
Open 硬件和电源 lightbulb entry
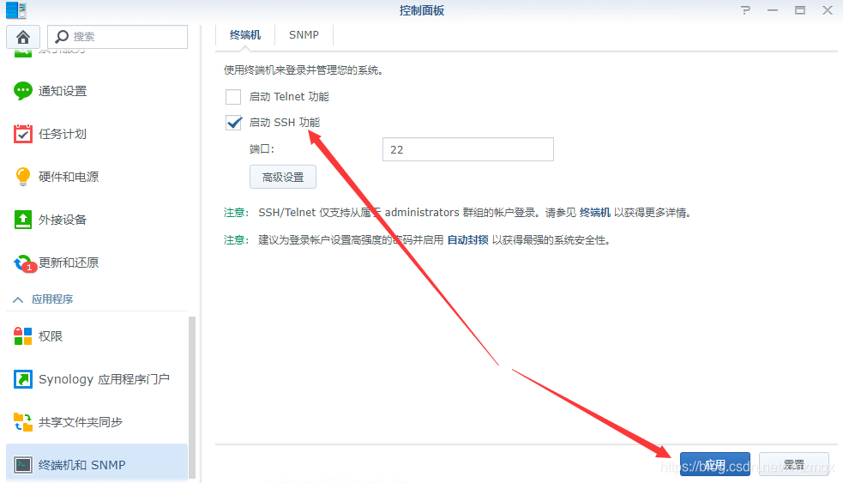[97, 177]
